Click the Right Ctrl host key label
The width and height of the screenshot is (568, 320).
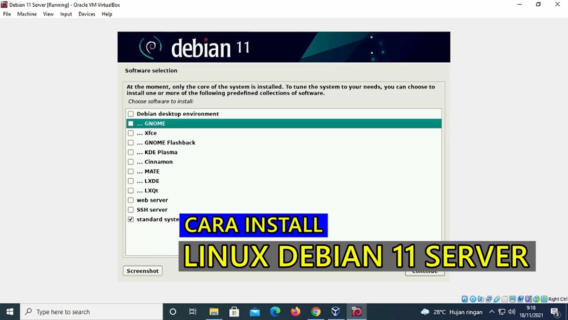(558, 299)
